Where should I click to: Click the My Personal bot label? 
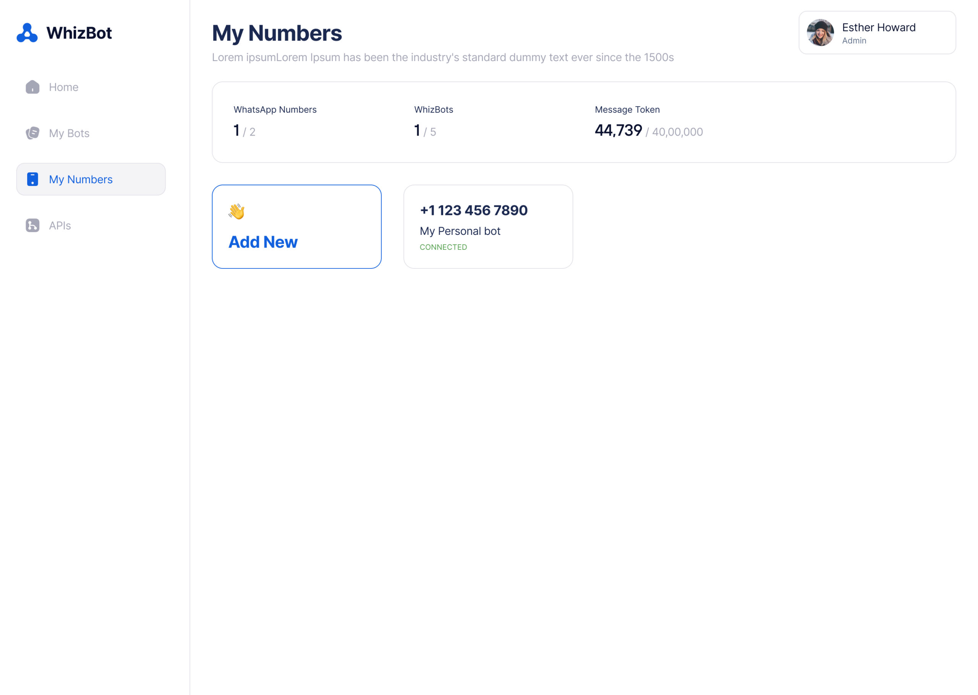coord(460,231)
